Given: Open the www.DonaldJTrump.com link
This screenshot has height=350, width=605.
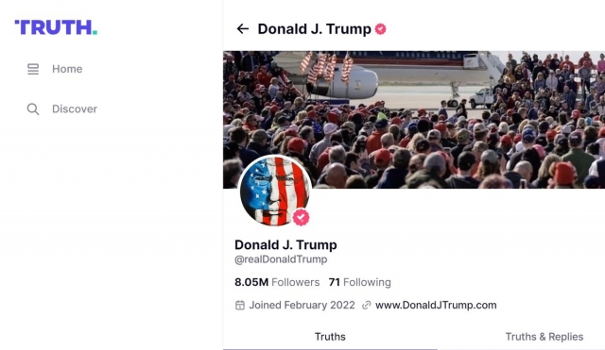Looking at the screenshot, I should (436, 305).
